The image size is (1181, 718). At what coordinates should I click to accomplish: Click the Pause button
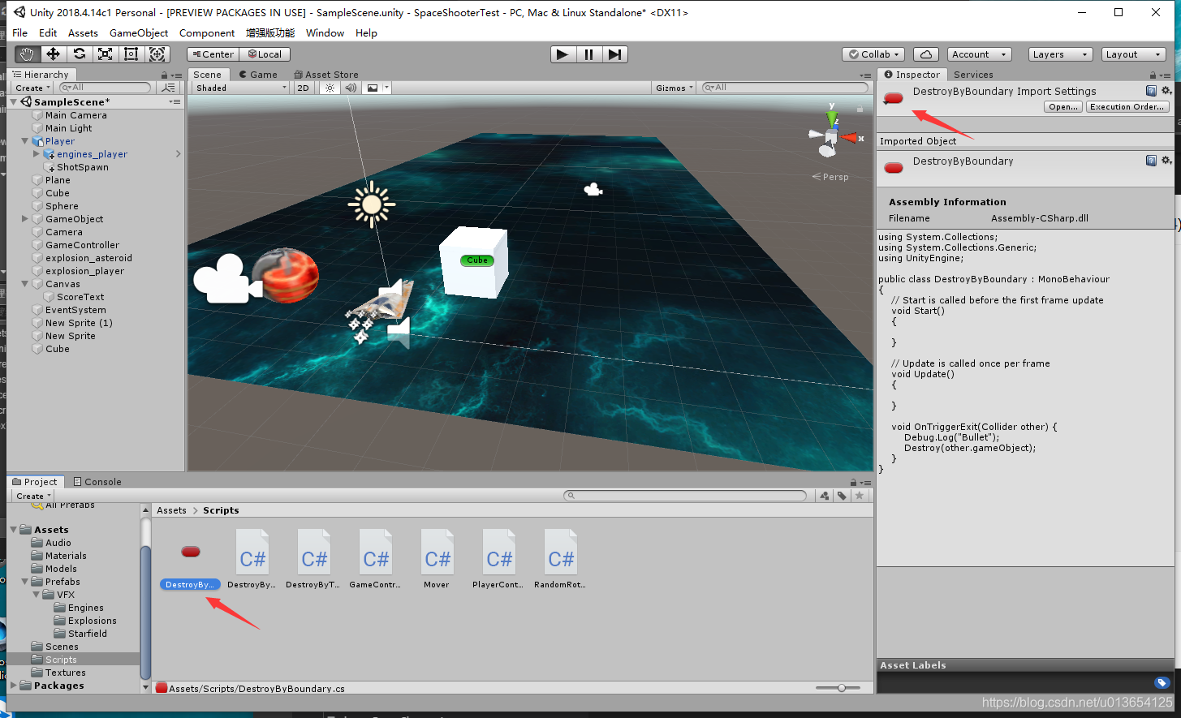tap(588, 54)
